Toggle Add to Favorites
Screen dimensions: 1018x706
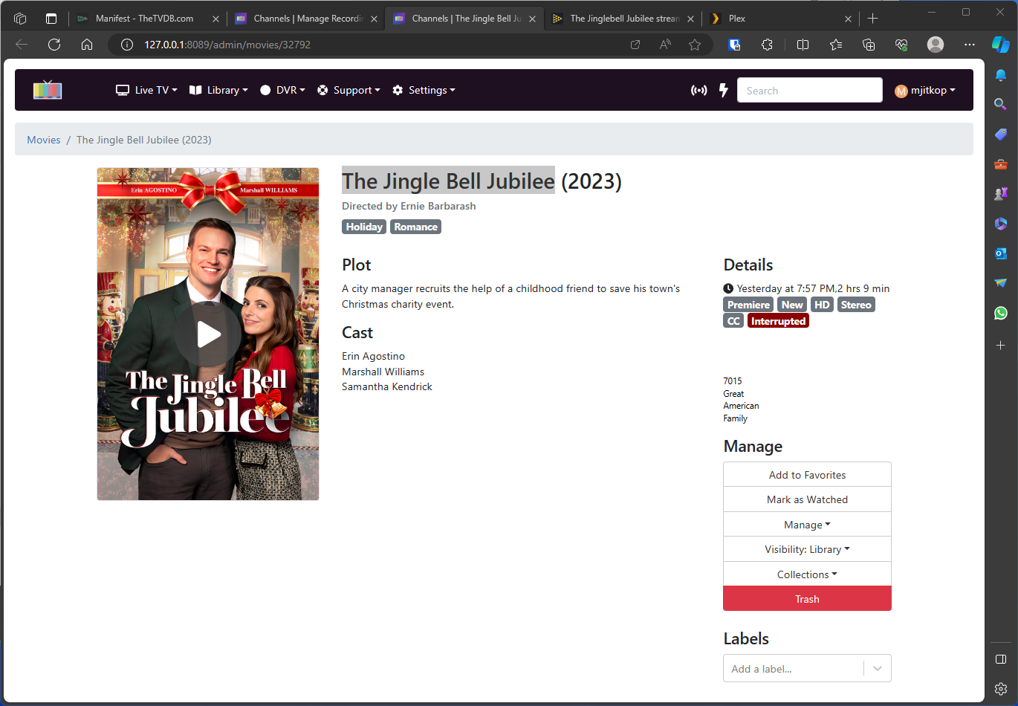point(807,475)
